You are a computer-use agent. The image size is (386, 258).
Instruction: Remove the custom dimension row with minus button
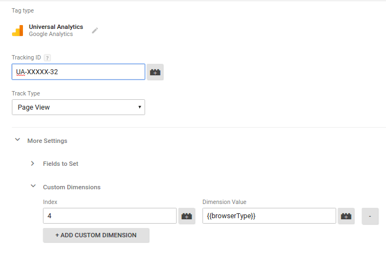click(x=370, y=216)
